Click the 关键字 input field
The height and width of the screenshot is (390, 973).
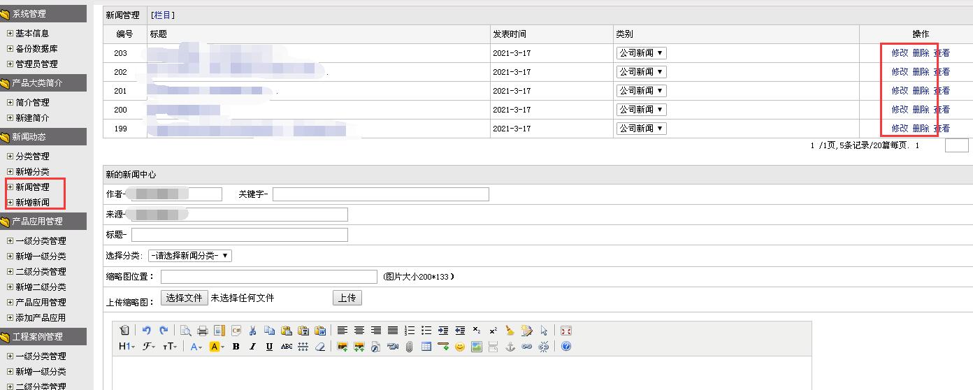click(380, 194)
